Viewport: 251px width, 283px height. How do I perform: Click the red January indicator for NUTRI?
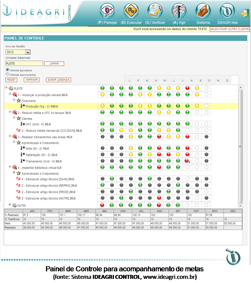[102, 205]
